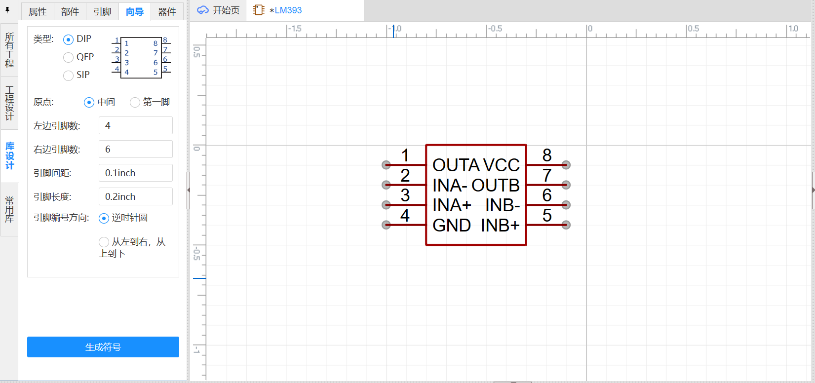The height and width of the screenshot is (383, 815).
Task: Switch to the 属性 tab
Action: [x=38, y=11]
